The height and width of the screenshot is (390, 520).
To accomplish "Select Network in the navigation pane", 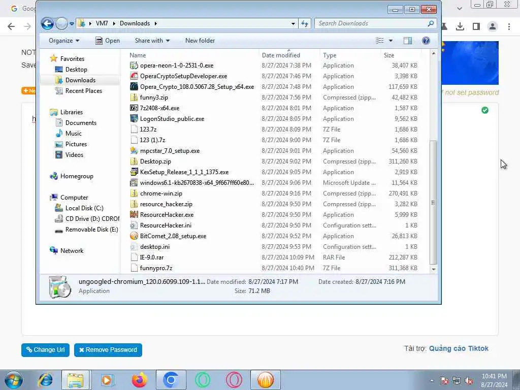I will (72, 251).
